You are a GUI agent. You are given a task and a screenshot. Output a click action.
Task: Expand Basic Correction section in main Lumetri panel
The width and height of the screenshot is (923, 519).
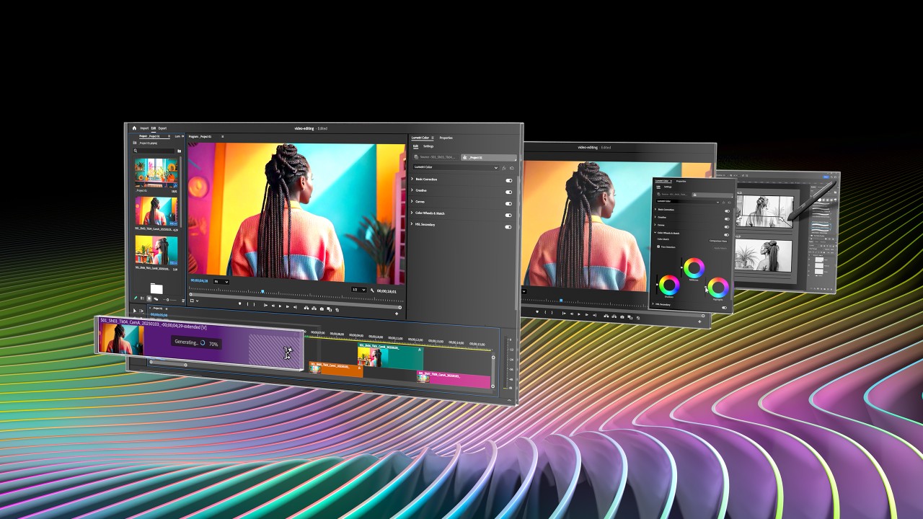tap(412, 179)
